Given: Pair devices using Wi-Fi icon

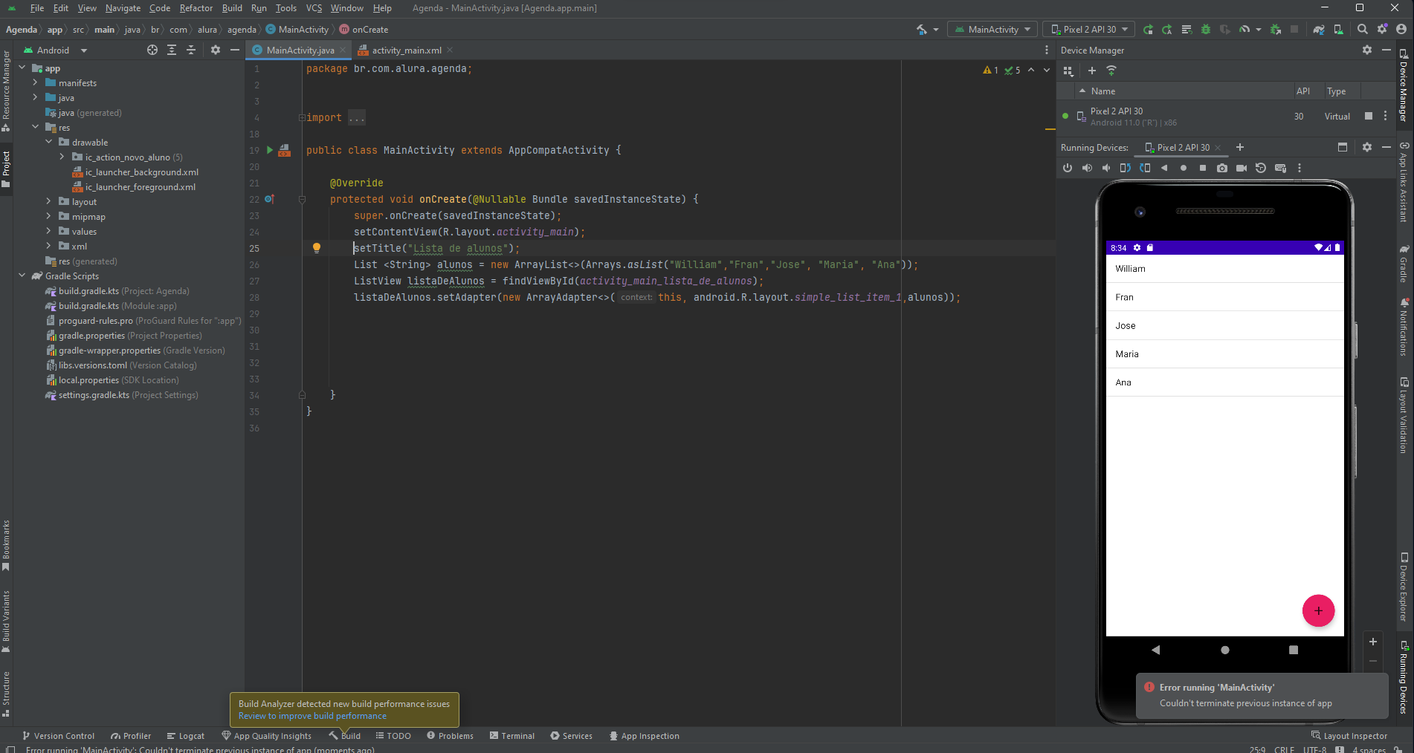Looking at the screenshot, I should 1111,71.
